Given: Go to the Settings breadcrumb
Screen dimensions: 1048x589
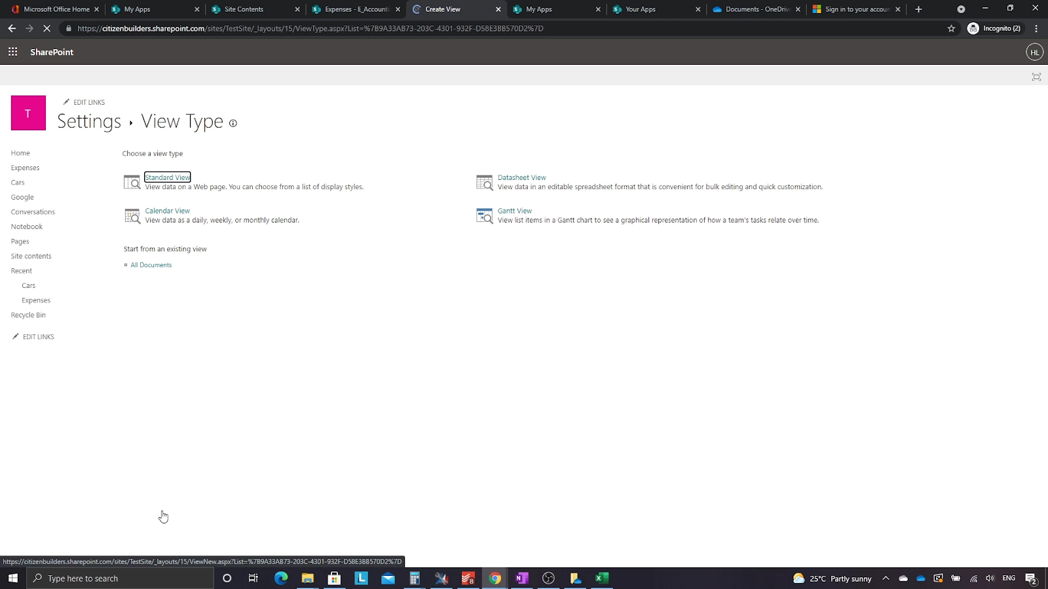Looking at the screenshot, I should coord(89,122).
